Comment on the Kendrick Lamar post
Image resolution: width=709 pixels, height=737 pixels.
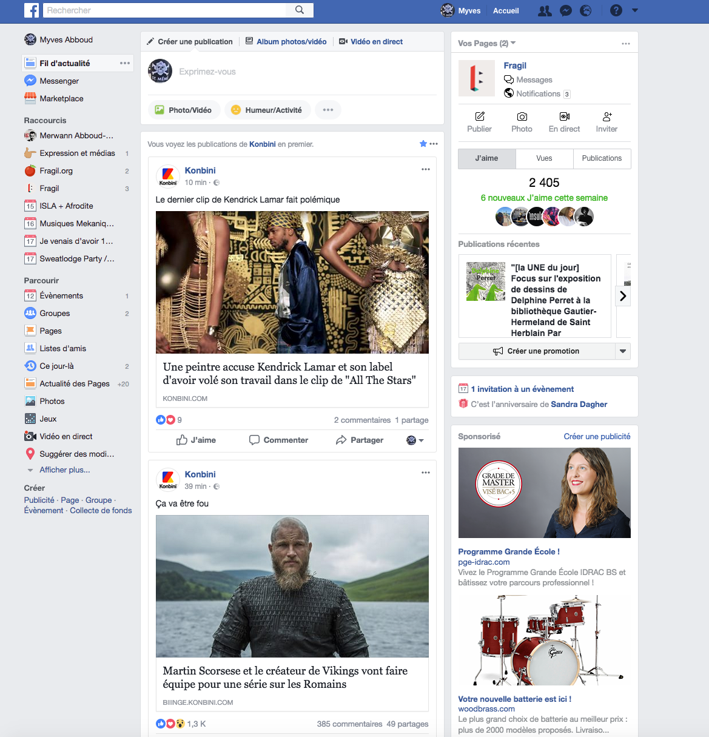(279, 440)
